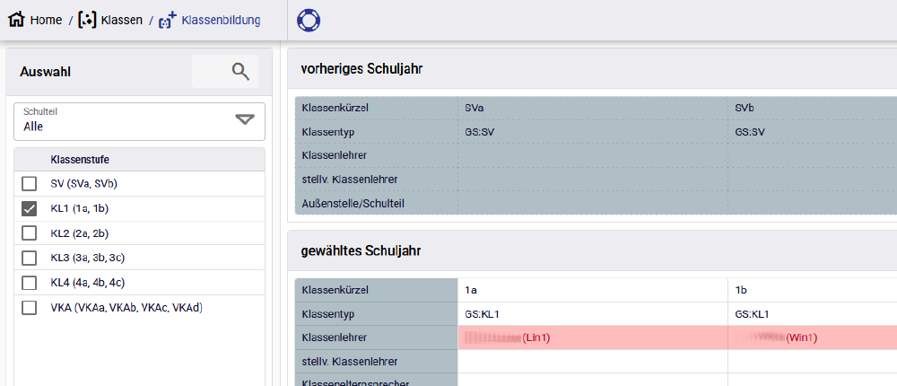The width and height of the screenshot is (897, 386).
Task: Click the Klassenbildung breadcrumb icon
Action: (x=167, y=20)
